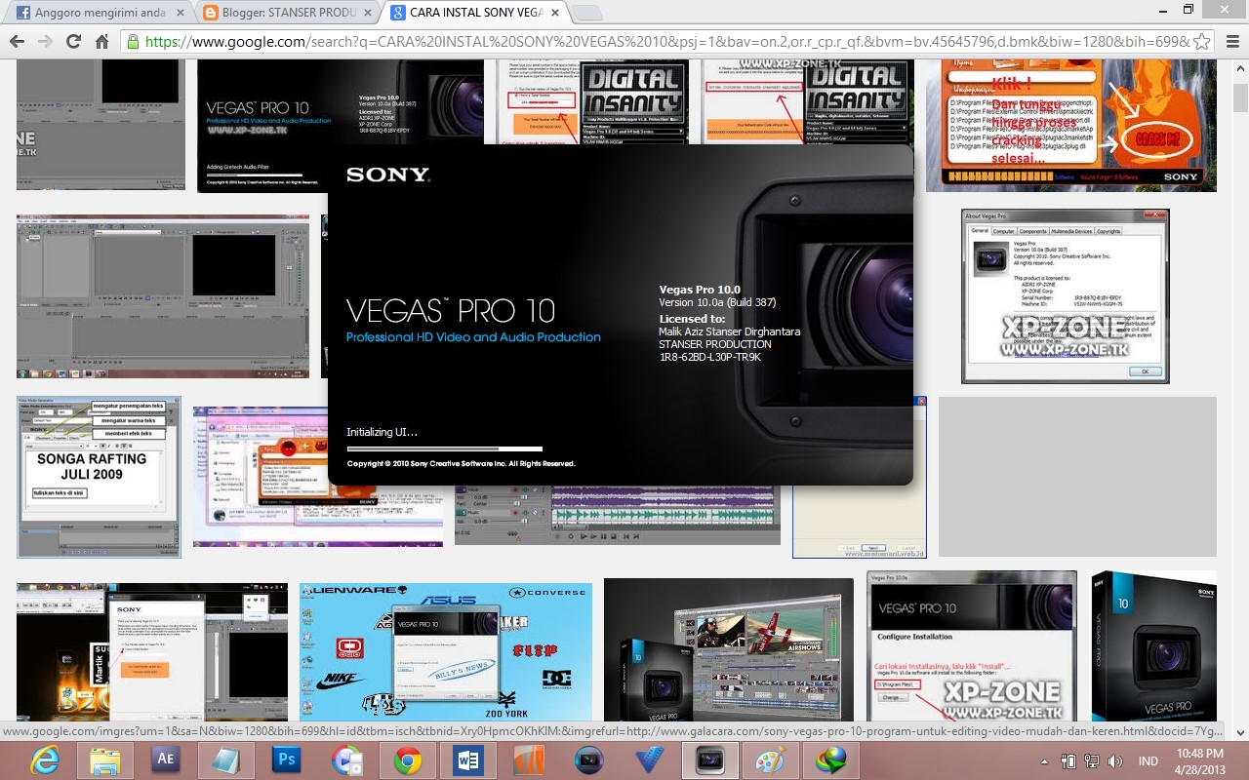1249x780 pixels.
Task: Open Internet Download Manager from the taskbar
Action: (x=831, y=760)
